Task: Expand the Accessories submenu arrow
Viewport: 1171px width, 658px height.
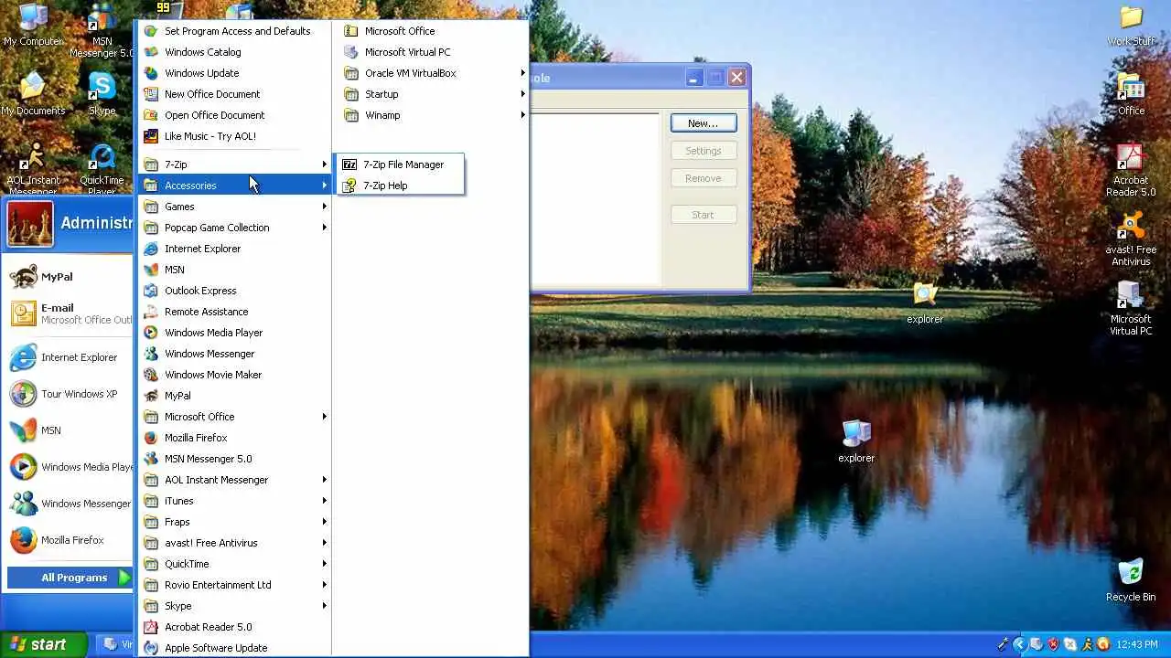Action: [x=325, y=186]
